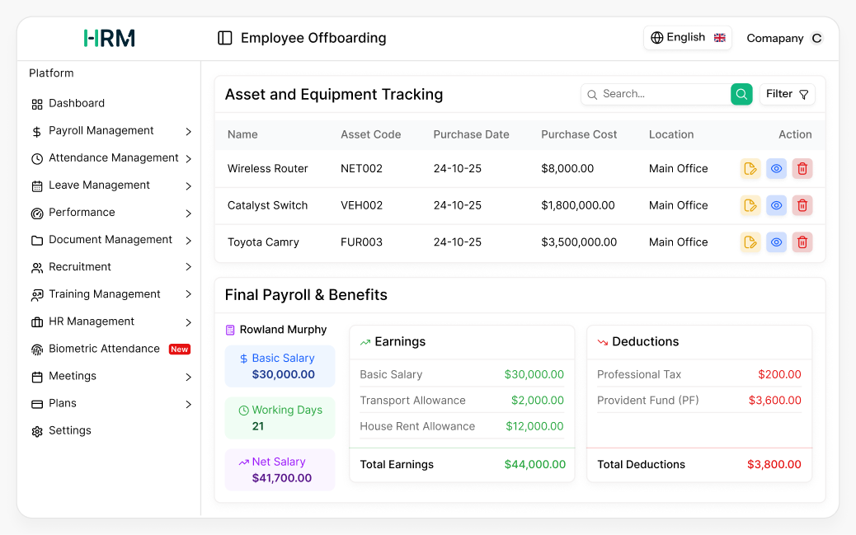Open the English language selector
The height and width of the screenshot is (535, 856).
click(687, 37)
